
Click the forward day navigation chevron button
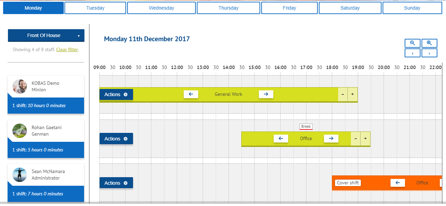point(429,53)
